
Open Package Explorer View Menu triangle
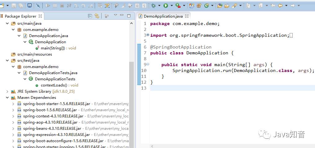pos(115,15)
